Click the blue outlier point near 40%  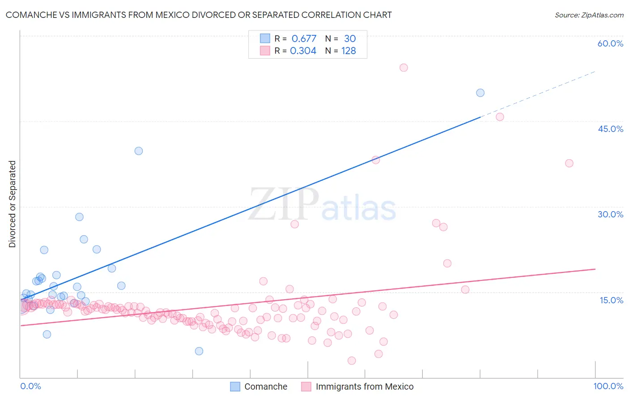[x=139, y=151]
